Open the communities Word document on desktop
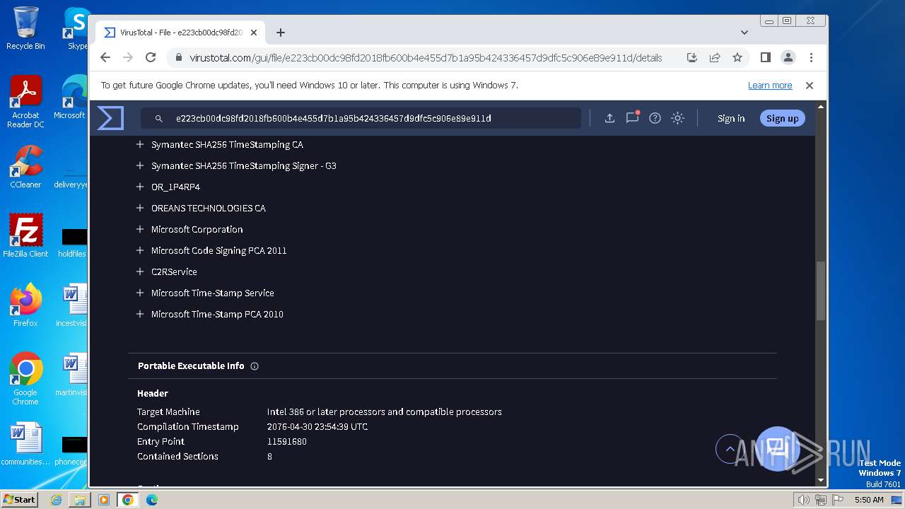 pyautogui.click(x=25, y=444)
